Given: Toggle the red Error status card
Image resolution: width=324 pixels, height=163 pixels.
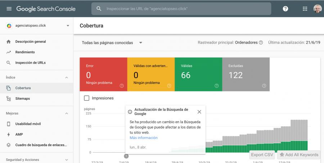Looking at the screenshot, I should pos(103,74).
